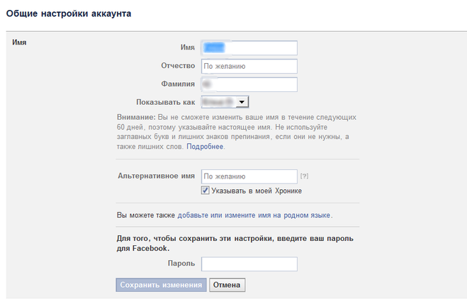Screen dimensions: 467x299
Task: Click the "Отчество" field label
Action: tap(178, 66)
